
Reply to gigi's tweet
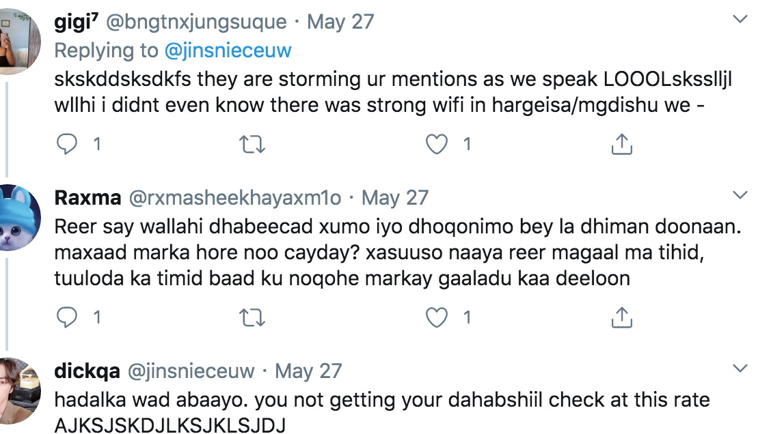[x=68, y=145]
